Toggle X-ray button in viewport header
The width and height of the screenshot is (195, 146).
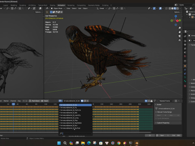[x=166, y=9]
